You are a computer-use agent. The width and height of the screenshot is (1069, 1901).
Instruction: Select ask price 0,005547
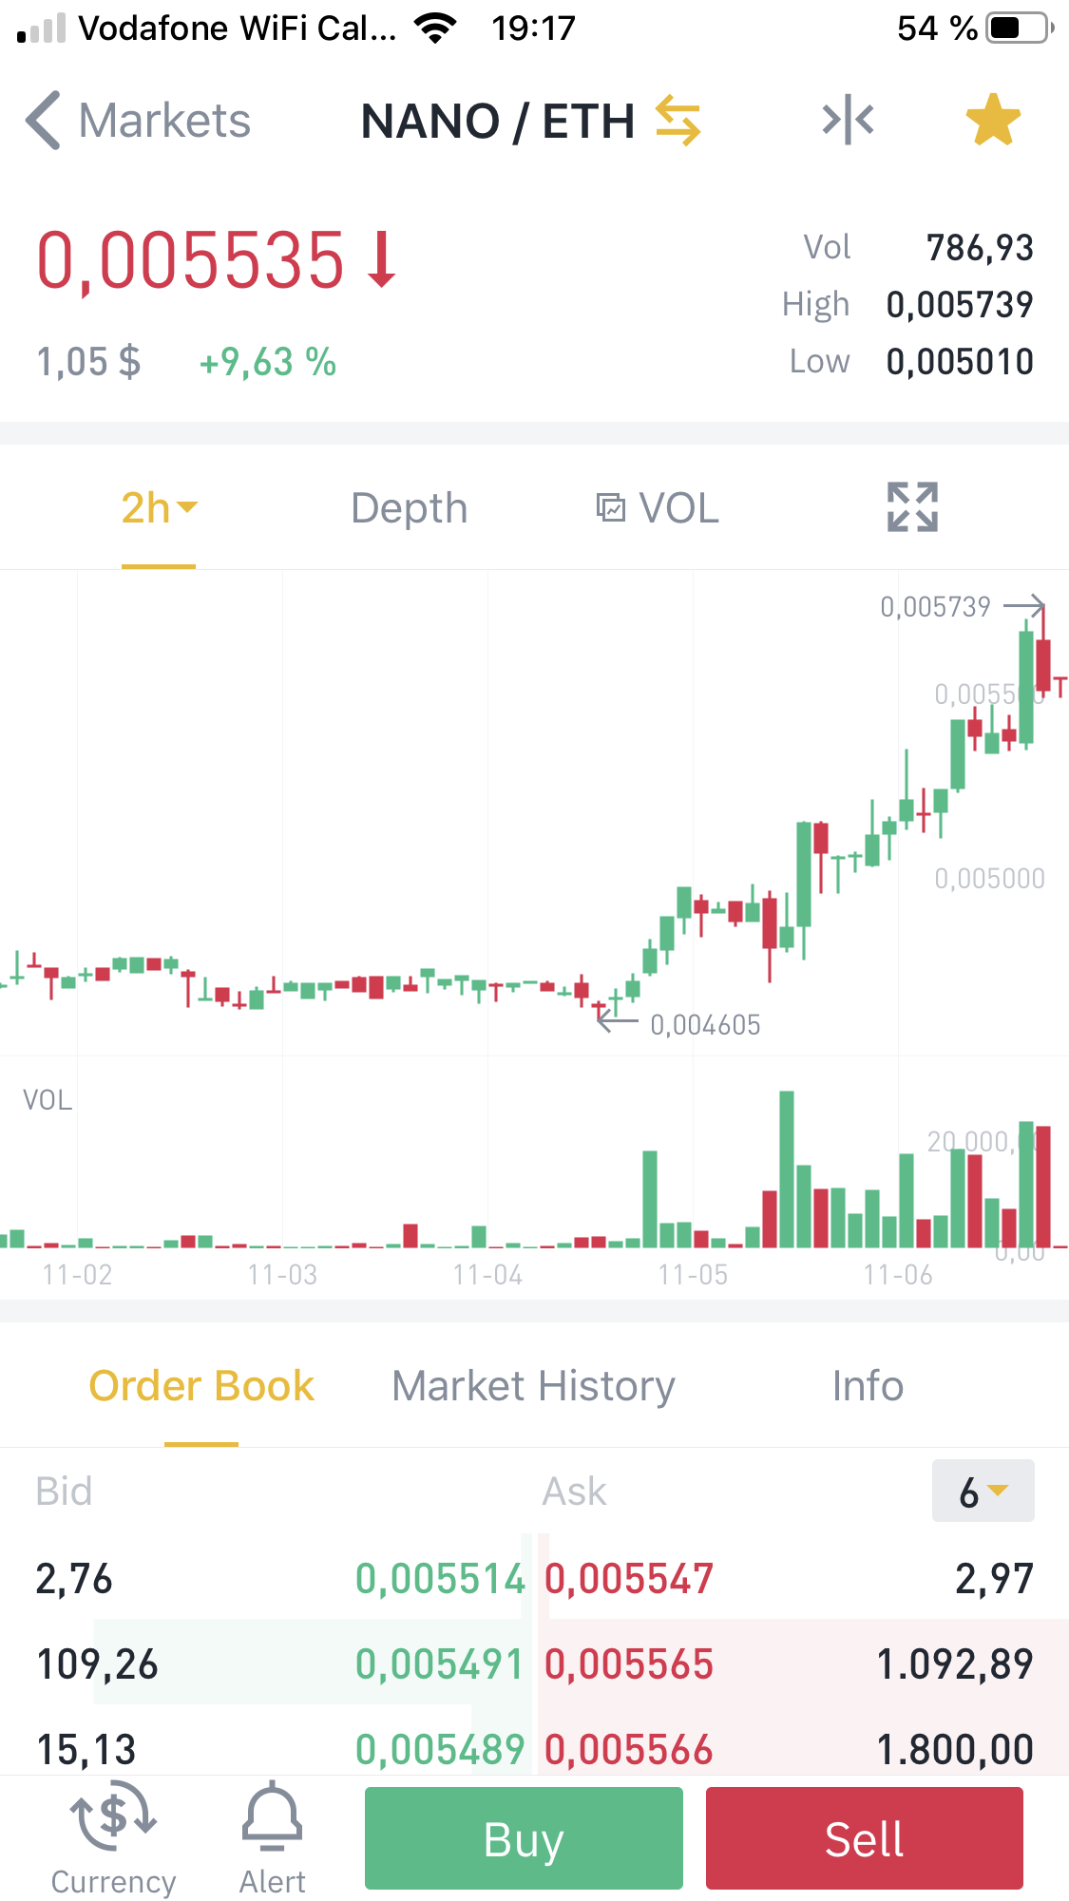629,1579
